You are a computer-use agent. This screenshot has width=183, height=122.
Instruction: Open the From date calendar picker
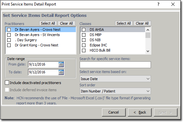click(61, 65)
